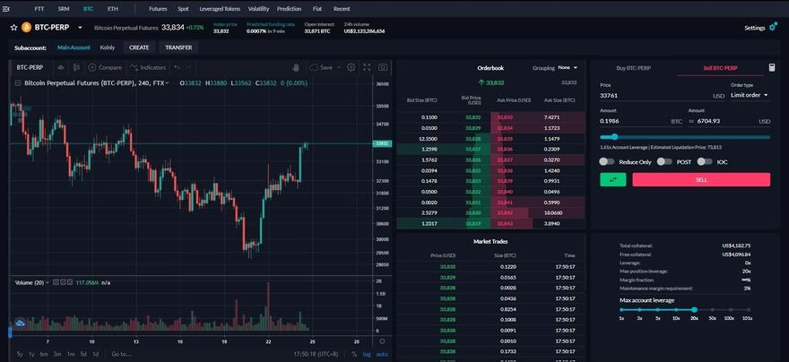Open the Futures menu

click(x=158, y=9)
